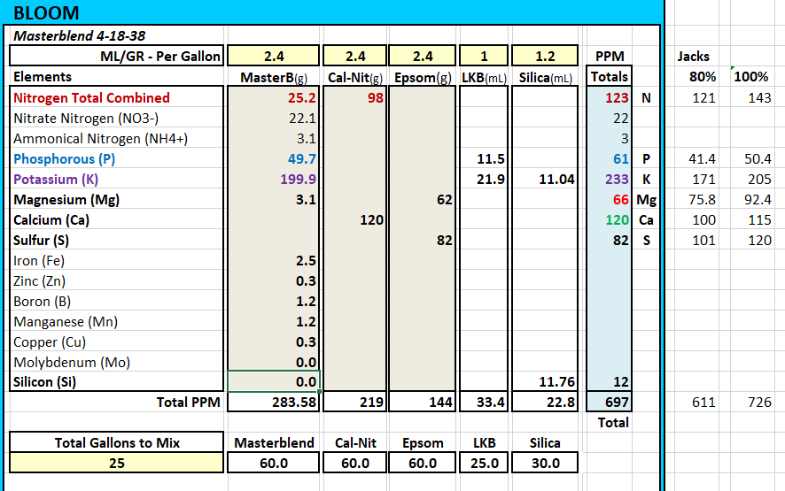Screen dimensions: 785x491
Task: Select the Boron (B) row label
Action: tap(42, 302)
